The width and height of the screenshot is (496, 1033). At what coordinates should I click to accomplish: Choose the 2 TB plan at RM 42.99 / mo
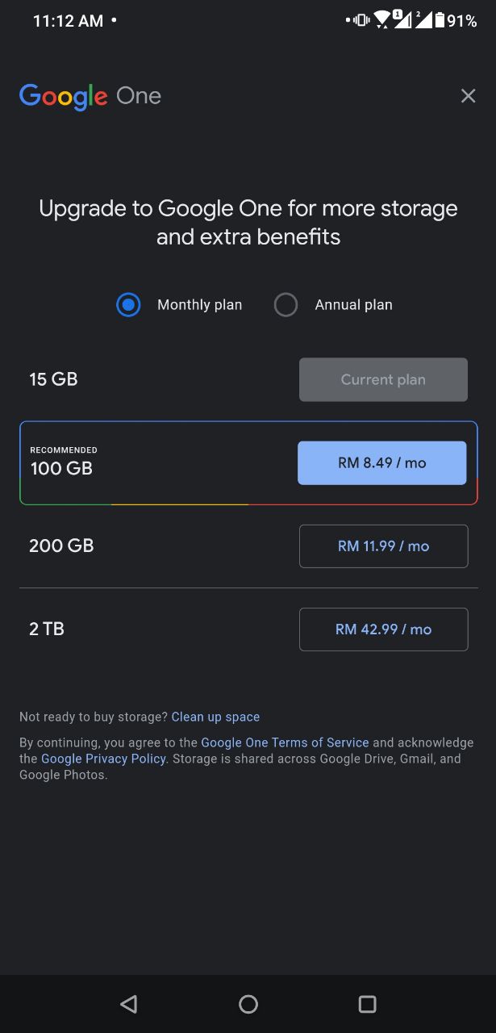384,629
